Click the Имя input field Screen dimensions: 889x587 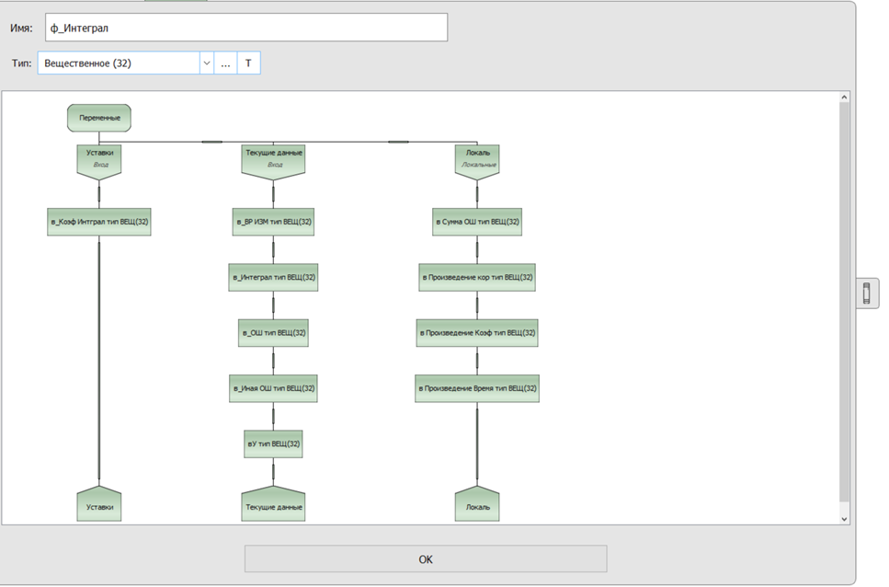245,28
